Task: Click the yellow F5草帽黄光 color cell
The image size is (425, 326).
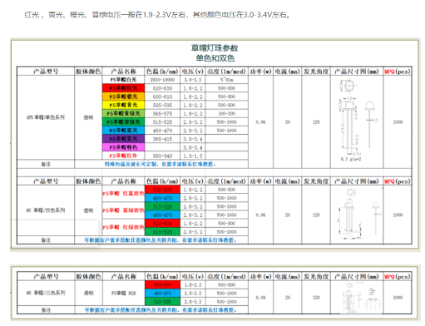Action: [123, 105]
